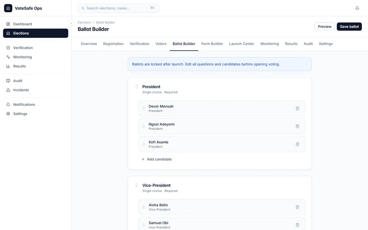Click the Samuel Obi candidate name
The height and width of the screenshot is (230, 368).
[158, 223]
